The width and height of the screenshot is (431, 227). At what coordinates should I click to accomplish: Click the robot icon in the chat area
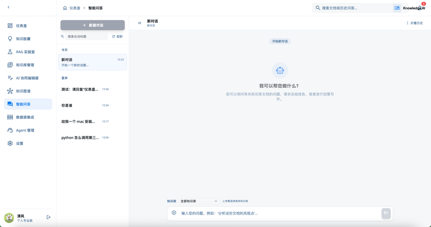280,70
